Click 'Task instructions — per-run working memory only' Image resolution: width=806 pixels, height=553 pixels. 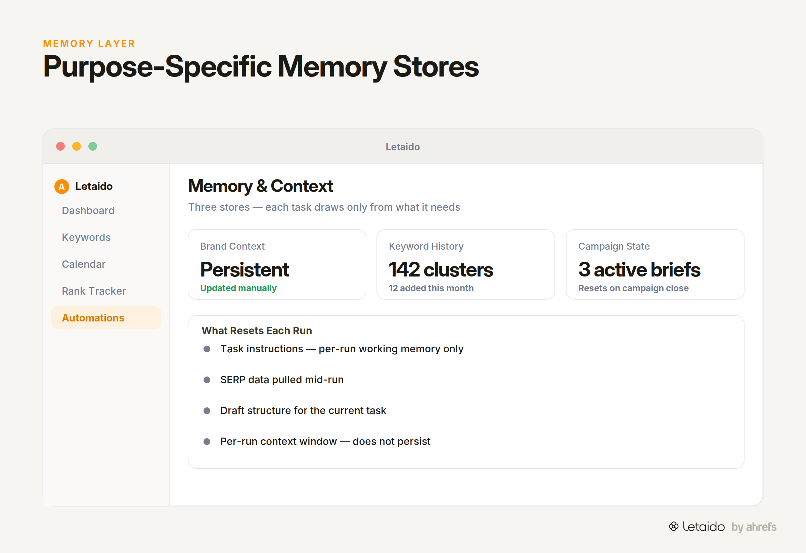point(342,349)
